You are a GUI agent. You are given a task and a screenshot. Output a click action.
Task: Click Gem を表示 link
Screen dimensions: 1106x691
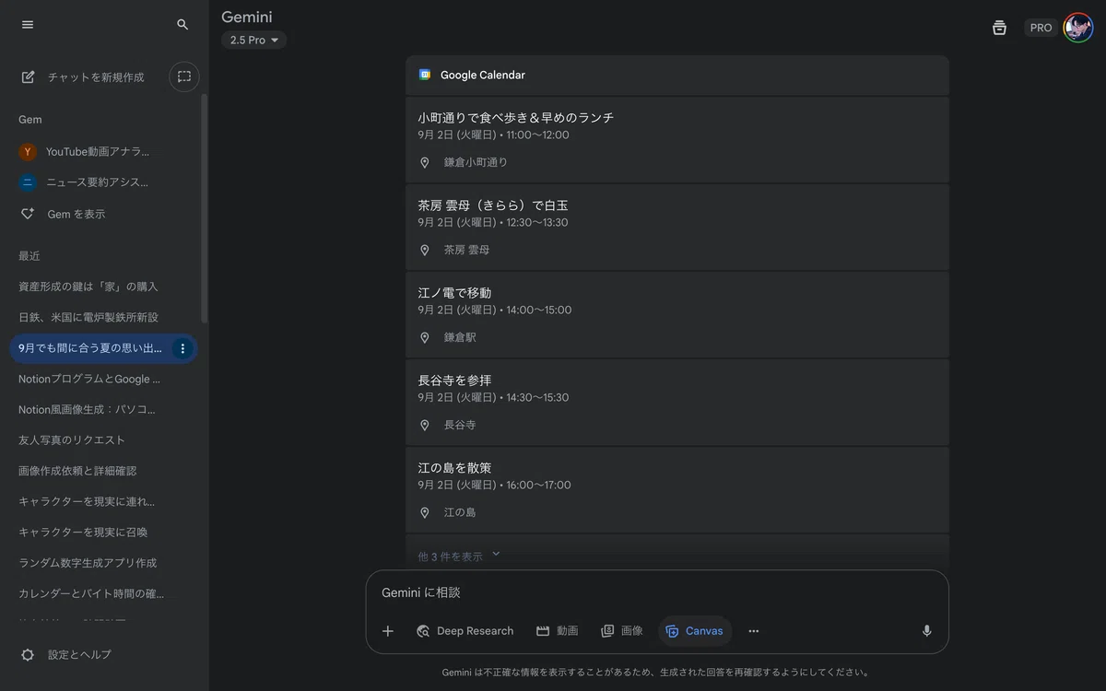[76, 214]
